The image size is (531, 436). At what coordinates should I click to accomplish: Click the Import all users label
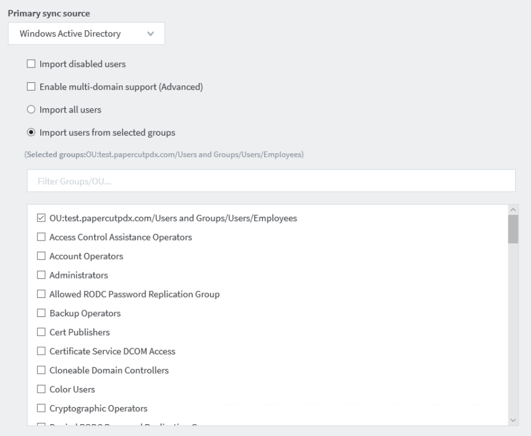point(70,110)
